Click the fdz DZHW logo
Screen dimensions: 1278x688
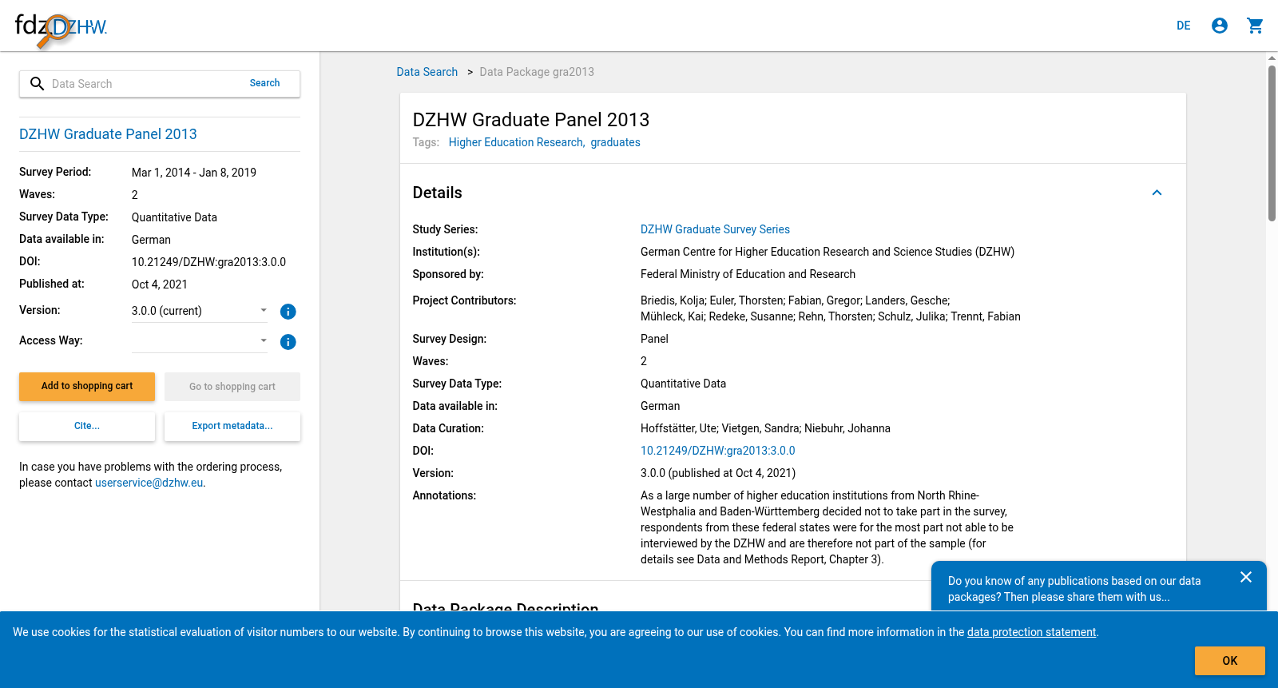tap(61, 29)
